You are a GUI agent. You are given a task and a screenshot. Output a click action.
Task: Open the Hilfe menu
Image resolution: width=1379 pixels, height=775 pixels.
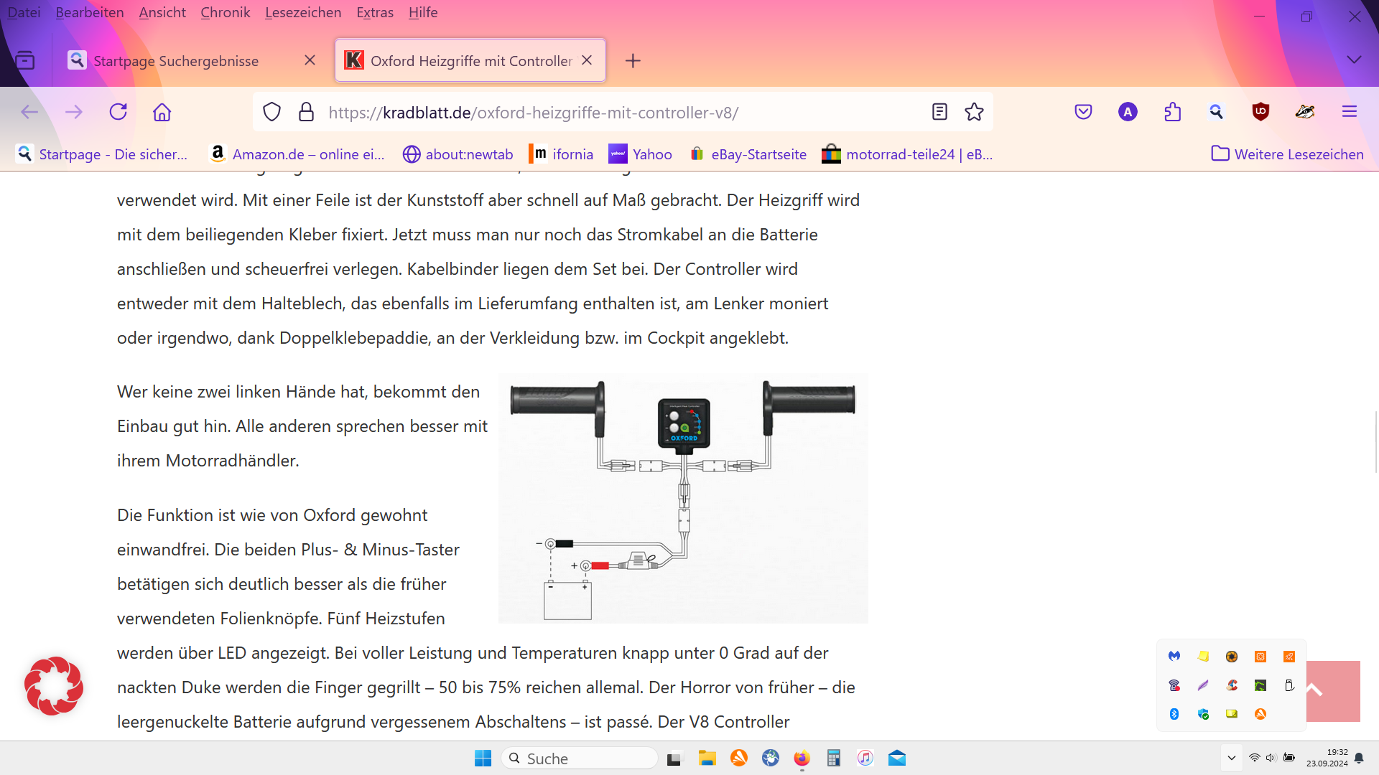tap(423, 12)
